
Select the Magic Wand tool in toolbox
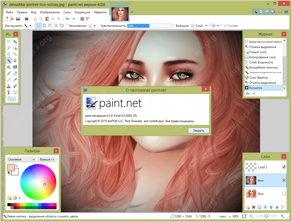(x=8, y=61)
